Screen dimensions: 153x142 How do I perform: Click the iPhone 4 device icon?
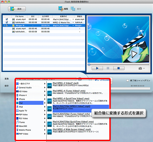(17, 95)
